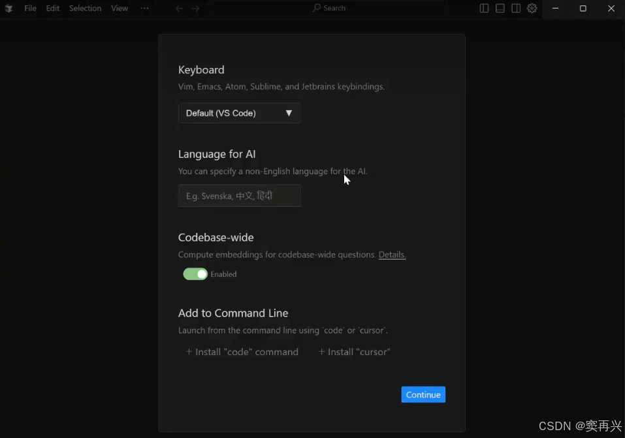Open settings via the gear icon

coord(532,8)
